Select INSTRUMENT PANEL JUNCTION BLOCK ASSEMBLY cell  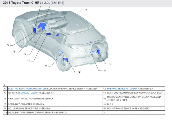136,98
